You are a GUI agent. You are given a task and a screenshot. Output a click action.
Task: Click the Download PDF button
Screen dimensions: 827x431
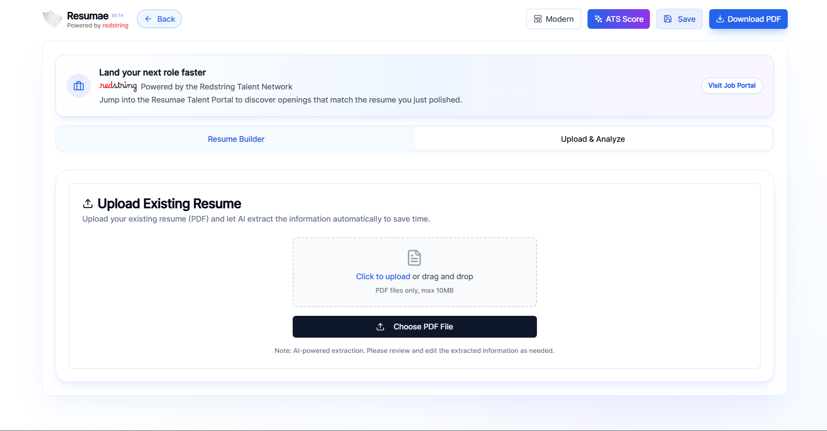pos(748,19)
